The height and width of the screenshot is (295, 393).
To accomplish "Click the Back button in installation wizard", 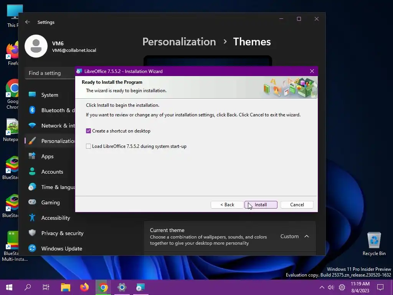I will [x=227, y=205].
